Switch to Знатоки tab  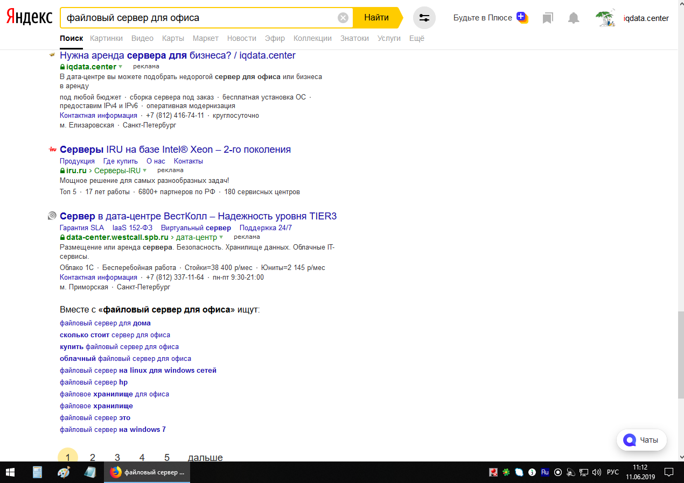click(x=354, y=38)
